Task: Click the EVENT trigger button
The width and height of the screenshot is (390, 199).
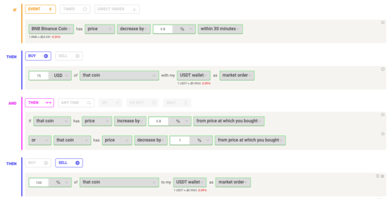Action: [x=40, y=9]
